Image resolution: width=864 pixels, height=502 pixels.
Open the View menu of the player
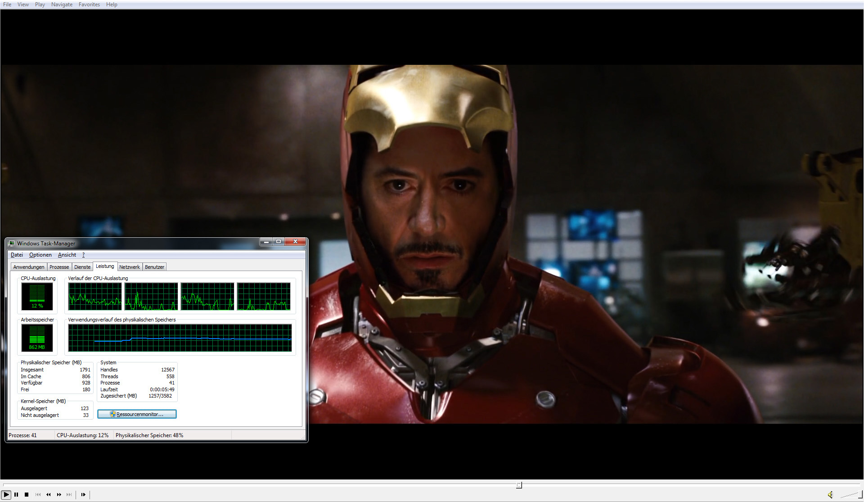pos(23,5)
